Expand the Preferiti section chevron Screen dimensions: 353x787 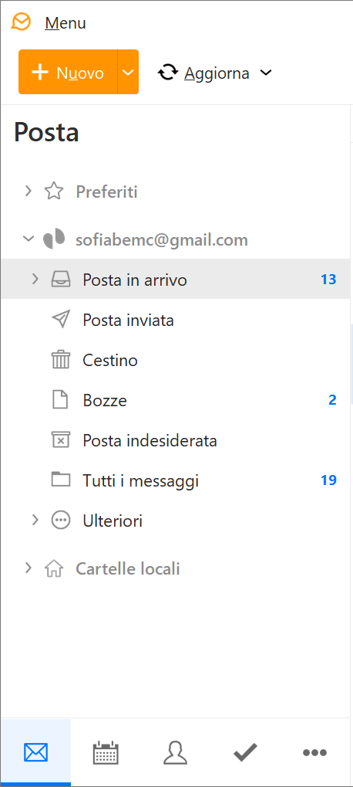point(29,191)
